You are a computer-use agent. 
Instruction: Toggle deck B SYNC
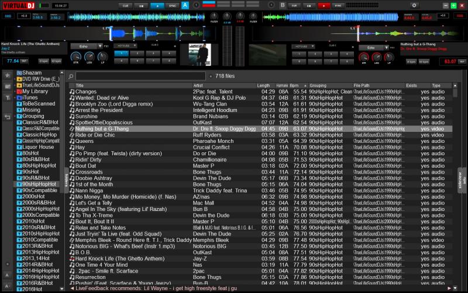pos(338,6)
